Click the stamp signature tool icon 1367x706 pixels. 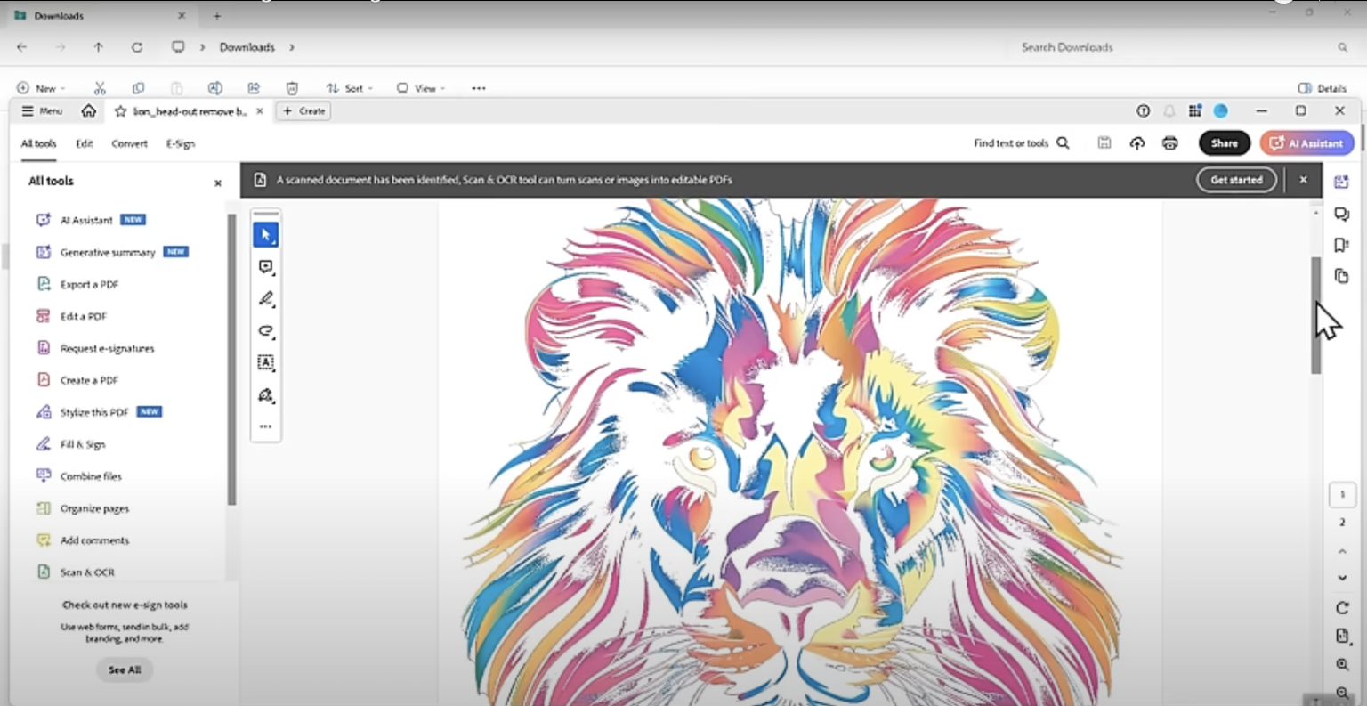[x=265, y=395]
